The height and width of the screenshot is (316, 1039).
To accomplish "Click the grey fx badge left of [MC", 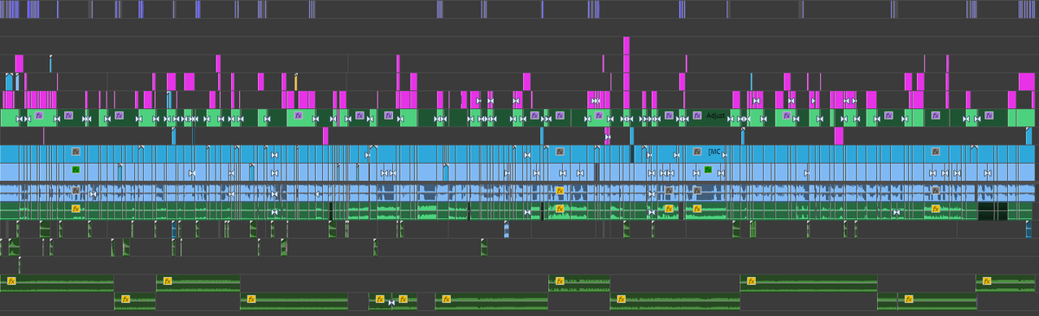I will click(697, 152).
